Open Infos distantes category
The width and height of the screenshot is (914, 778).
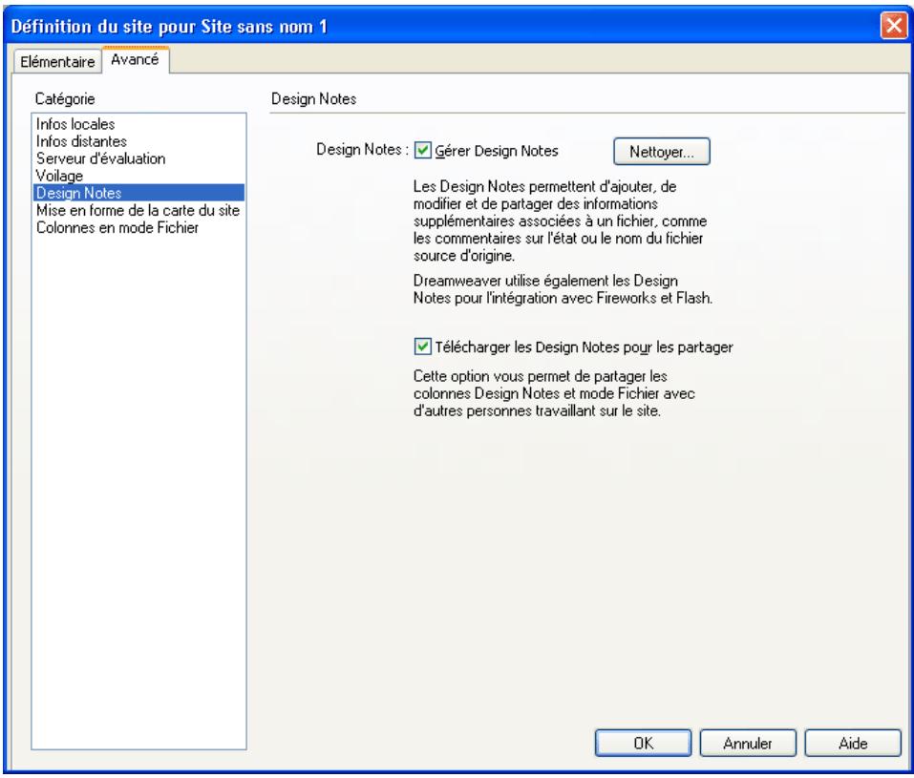pos(138,141)
